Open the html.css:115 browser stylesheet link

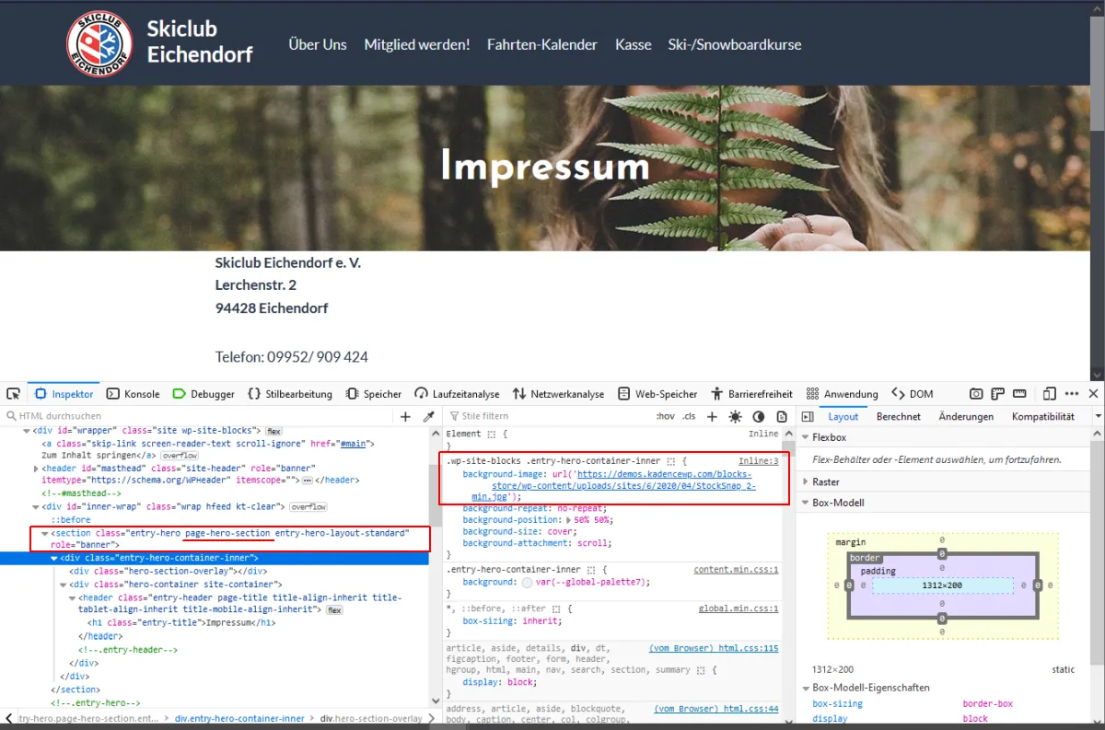pos(714,648)
